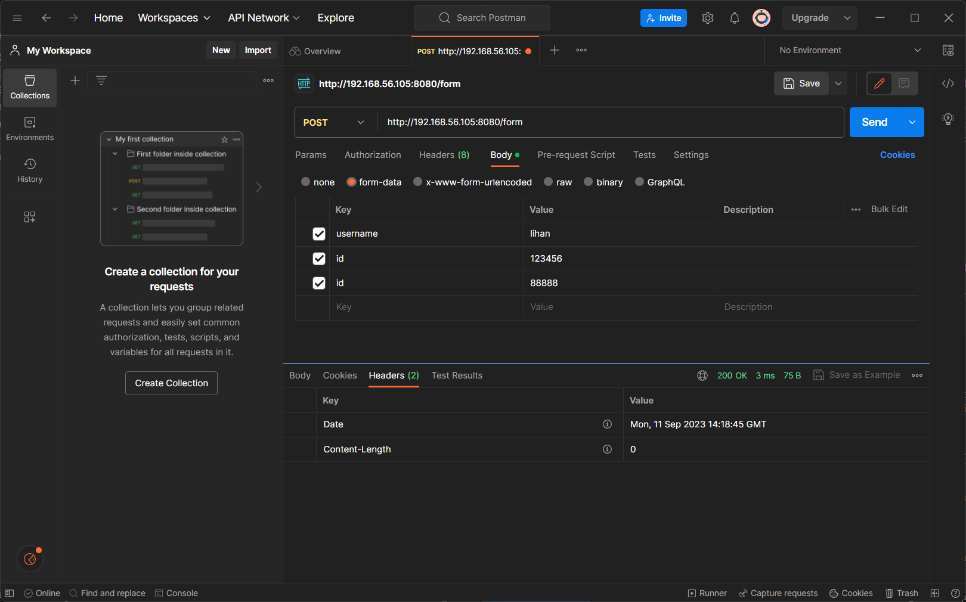Click the Invite button
This screenshot has width=966, height=602.
tap(664, 18)
